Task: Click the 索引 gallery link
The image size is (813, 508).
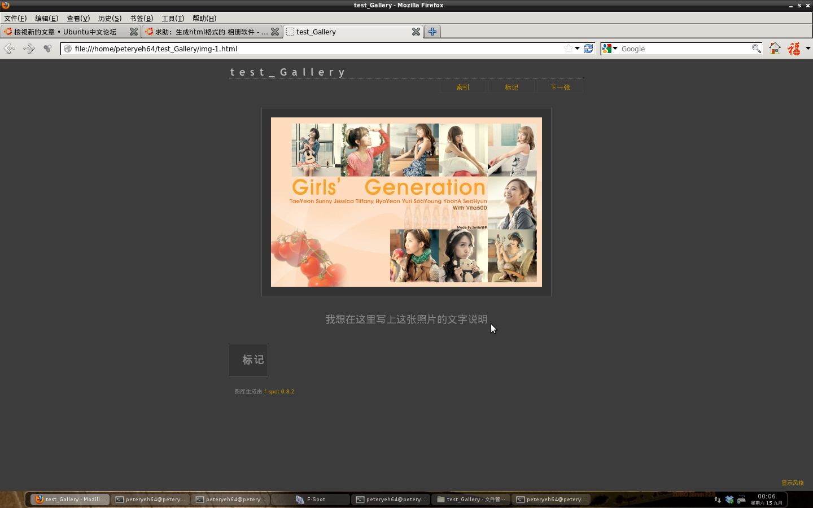Action: [x=463, y=87]
